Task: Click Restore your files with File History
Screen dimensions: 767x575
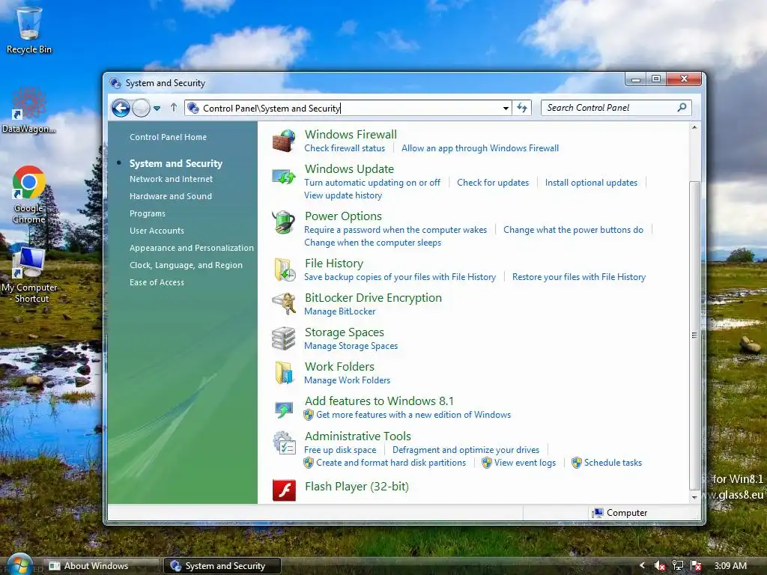Action: [x=579, y=277]
